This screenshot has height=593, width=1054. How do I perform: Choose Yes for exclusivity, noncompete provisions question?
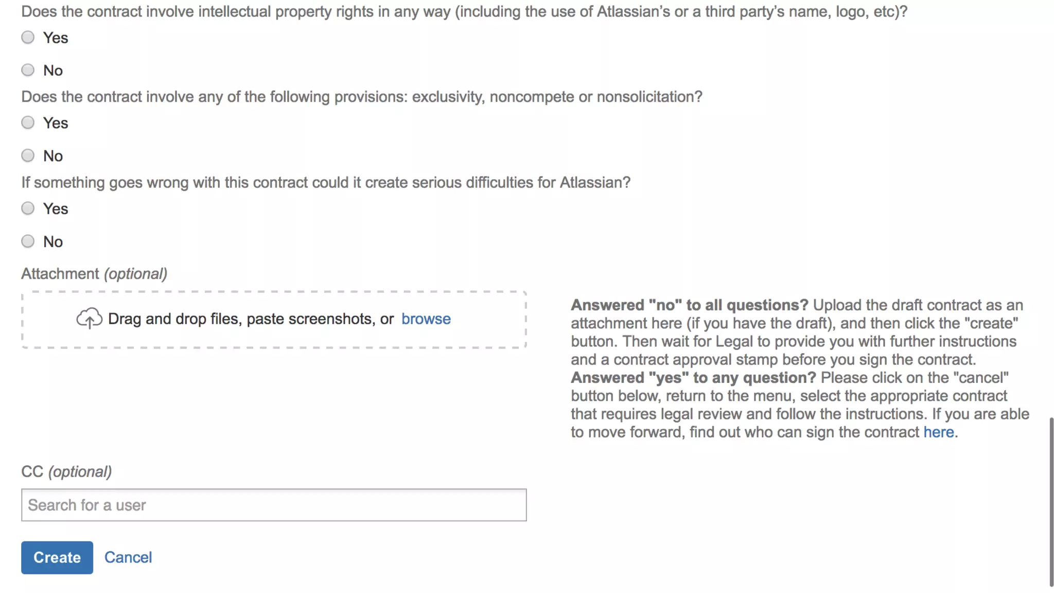pos(28,123)
